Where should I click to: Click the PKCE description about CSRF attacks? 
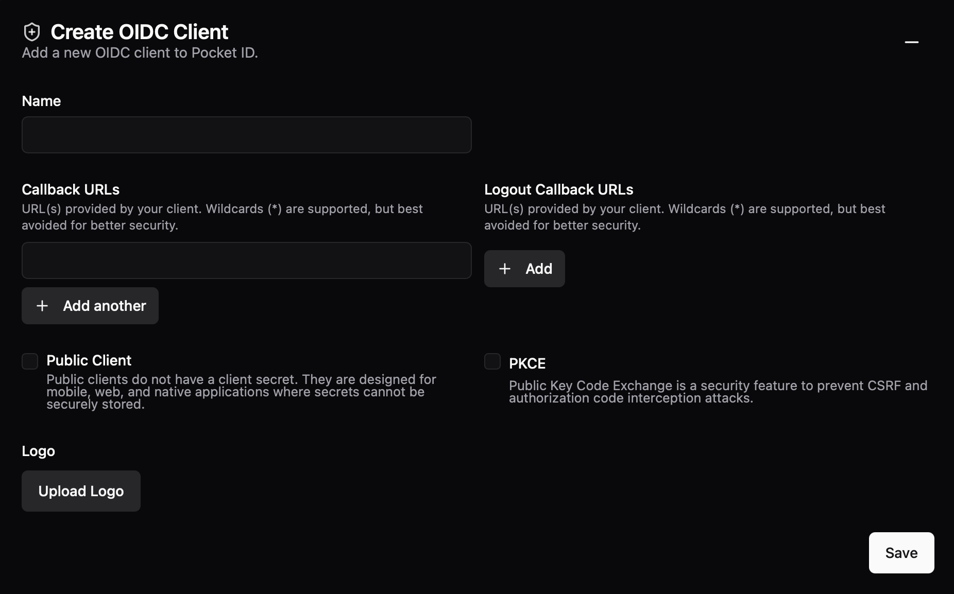coord(718,392)
